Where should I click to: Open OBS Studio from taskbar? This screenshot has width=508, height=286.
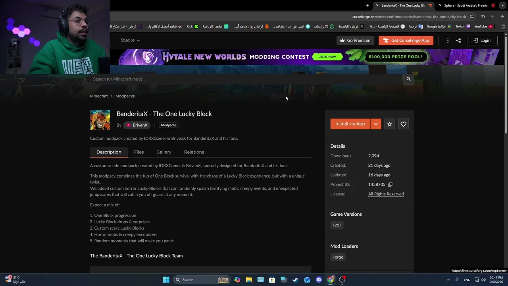coord(342,280)
